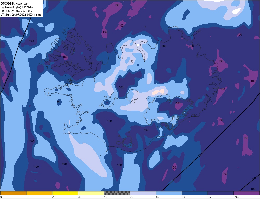
Task: Click the '30' legend scale number
Action: [x=80, y=197]
